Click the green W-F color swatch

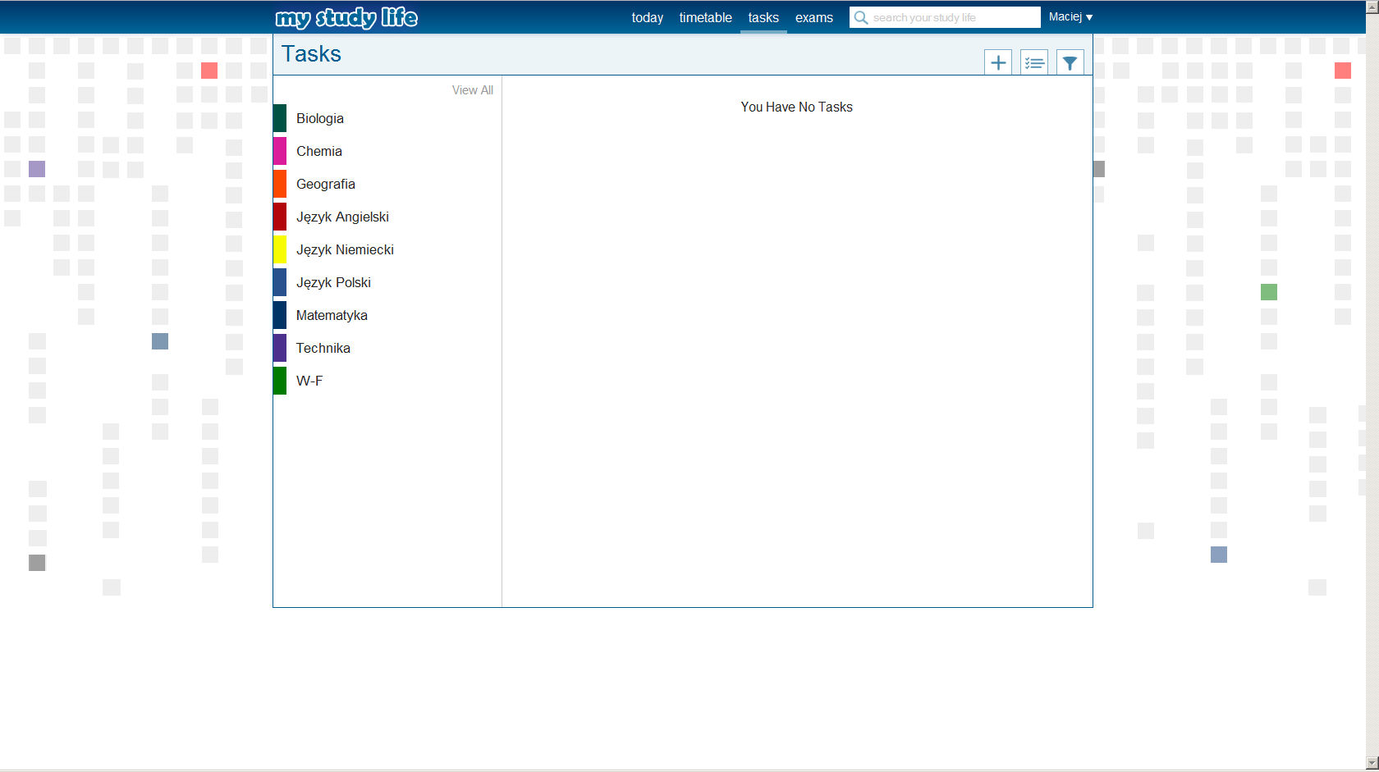280,381
